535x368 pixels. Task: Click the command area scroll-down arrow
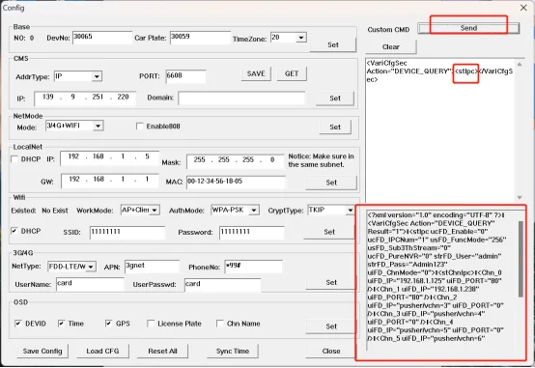point(520,197)
